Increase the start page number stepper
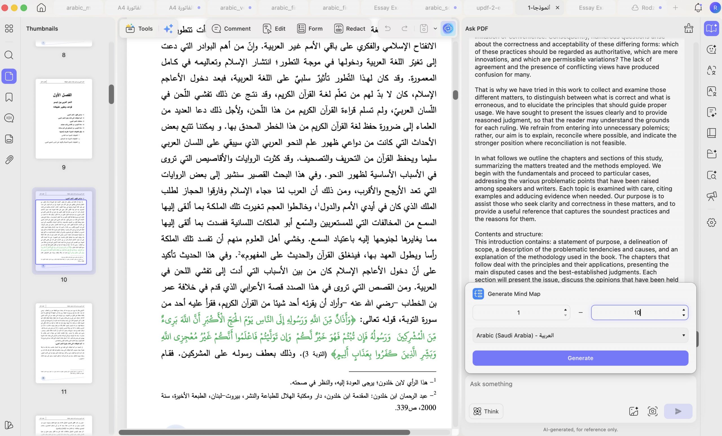Screen dimensions: 722x436 (x=565, y=310)
